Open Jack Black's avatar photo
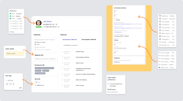 tap(39, 23)
